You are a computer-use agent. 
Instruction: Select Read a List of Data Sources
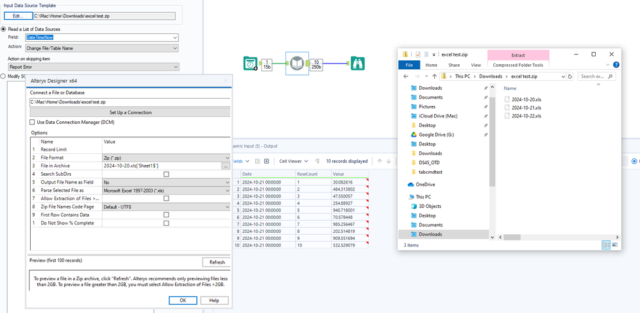pyautogui.click(x=4, y=29)
